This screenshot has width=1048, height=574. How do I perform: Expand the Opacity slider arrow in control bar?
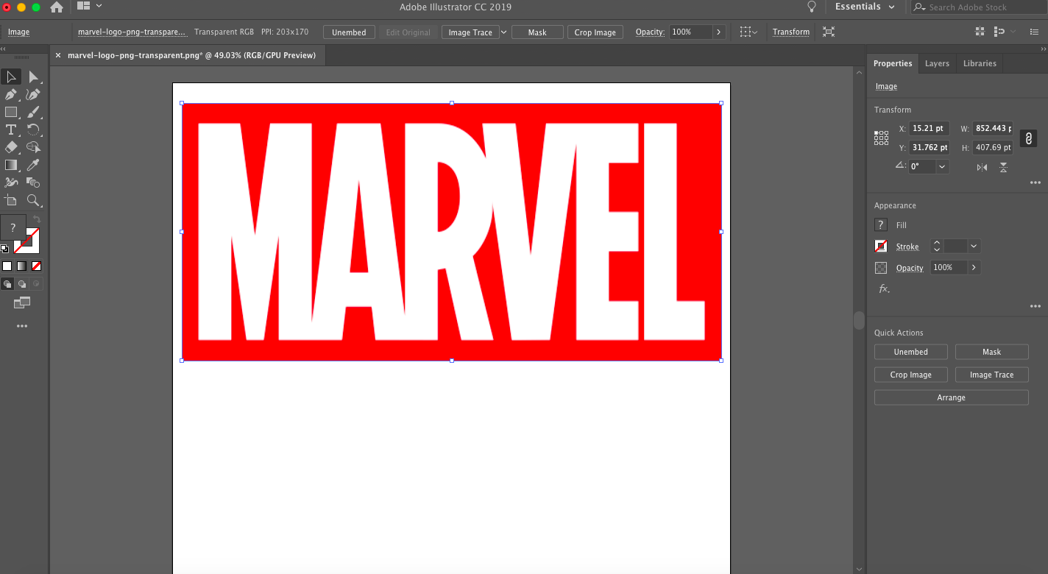[x=719, y=32]
